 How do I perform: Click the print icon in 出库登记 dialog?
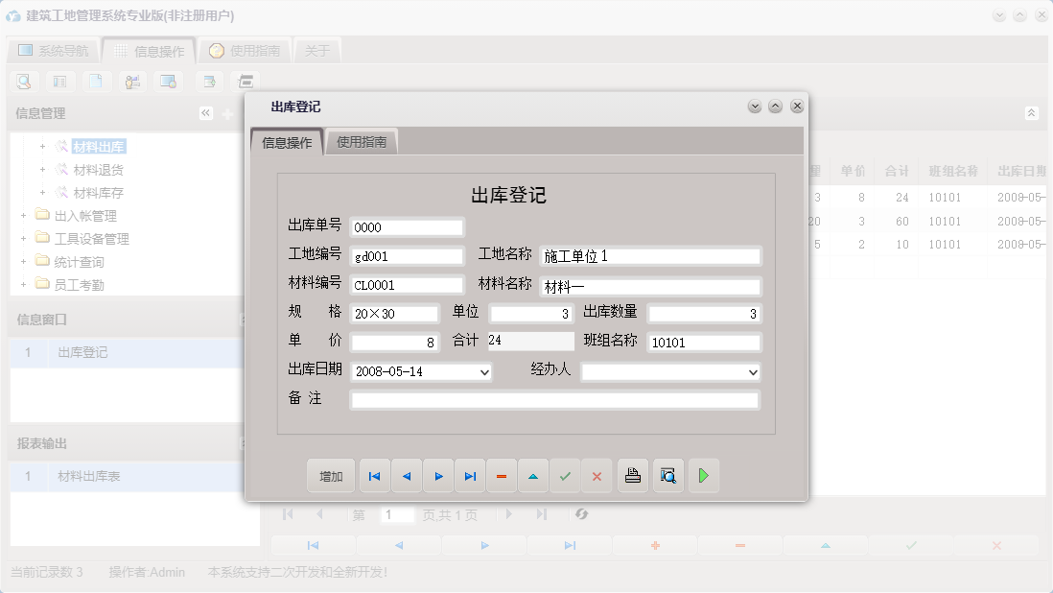(x=632, y=475)
